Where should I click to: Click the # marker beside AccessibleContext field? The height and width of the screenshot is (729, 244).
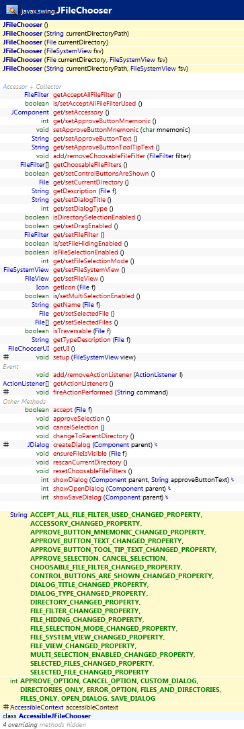coord(6,707)
